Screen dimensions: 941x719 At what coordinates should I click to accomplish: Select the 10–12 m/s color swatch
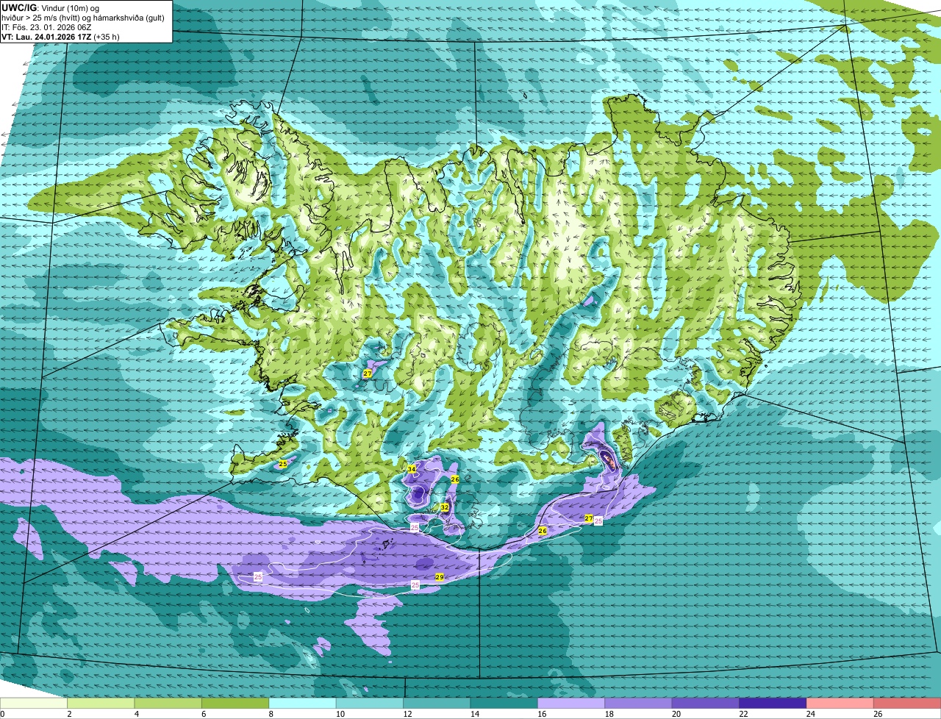[370, 703]
